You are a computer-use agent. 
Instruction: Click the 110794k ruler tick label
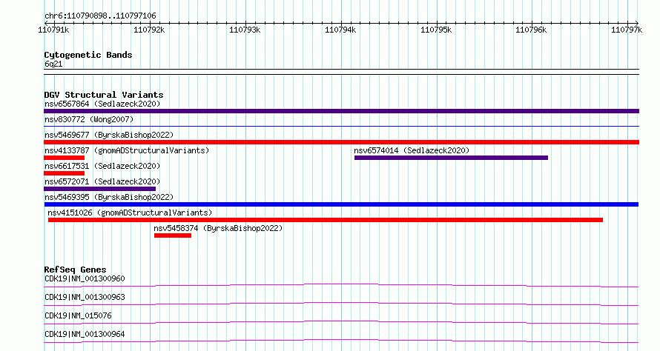tap(340, 30)
